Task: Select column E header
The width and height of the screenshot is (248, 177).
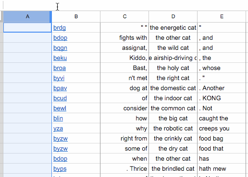Action: (x=222, y=16)
